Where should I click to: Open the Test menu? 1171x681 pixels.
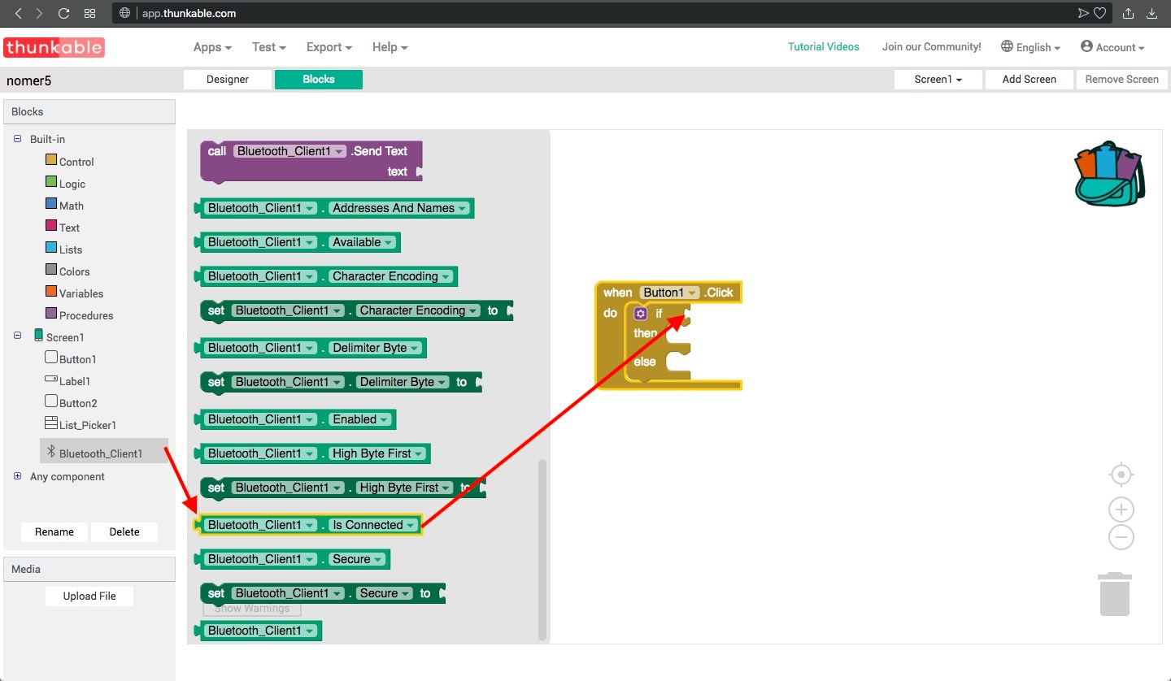269,47
